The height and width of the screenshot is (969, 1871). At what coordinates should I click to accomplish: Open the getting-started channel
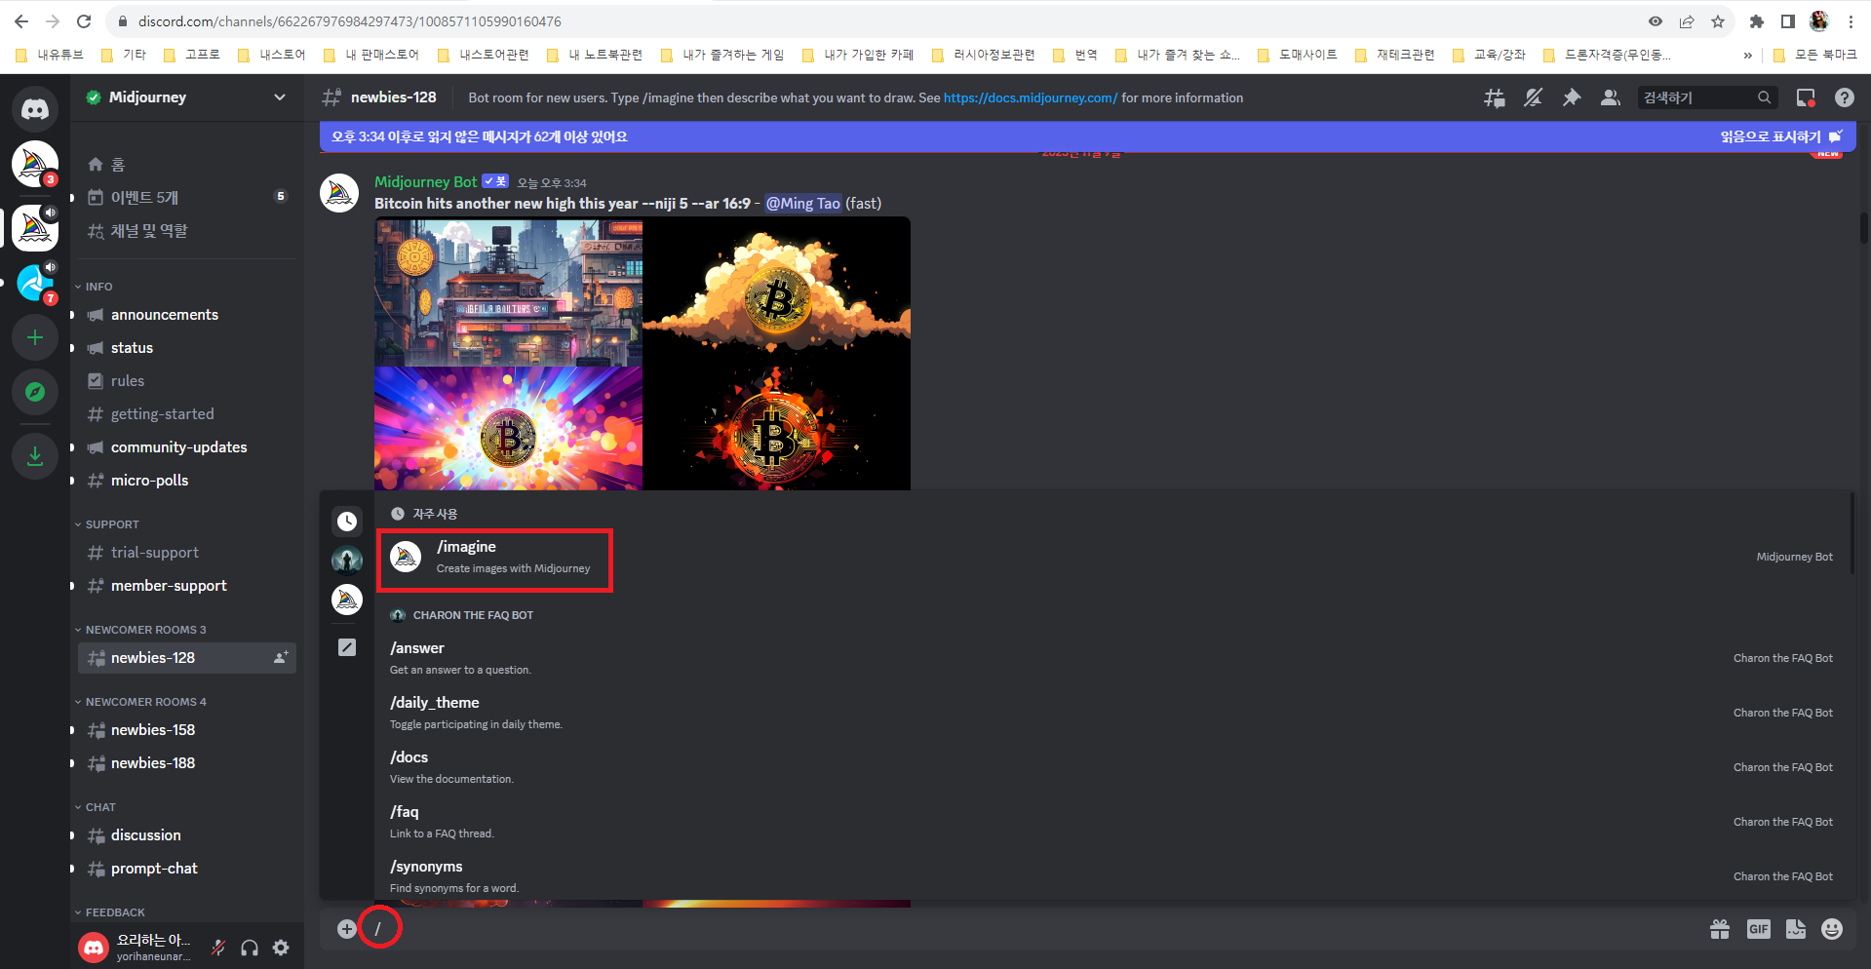[187, 414]
